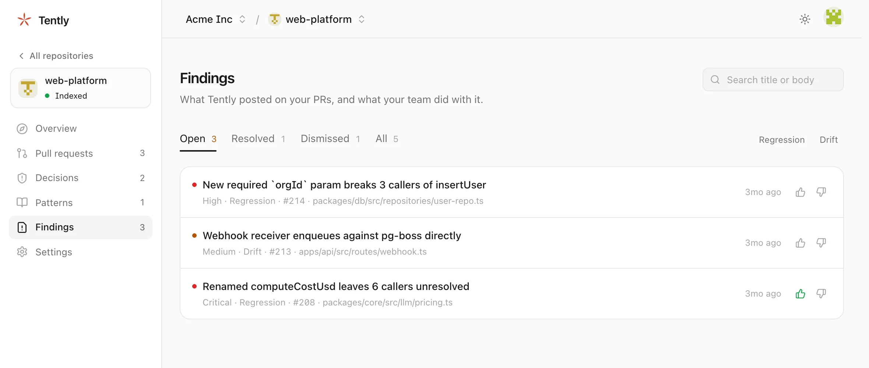Open Overview in the sidebar
Screen dimensions: 869x368
(80, 129)
